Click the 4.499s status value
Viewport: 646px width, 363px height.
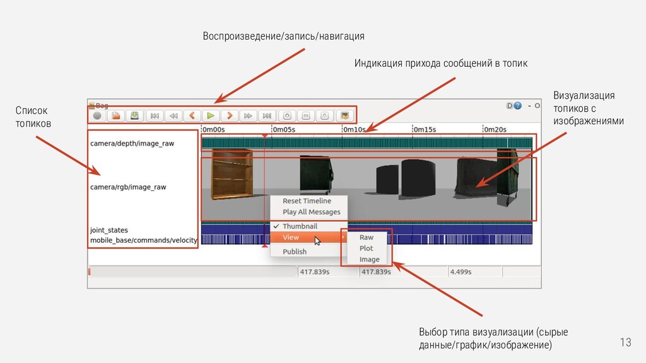tap(461, 272)
